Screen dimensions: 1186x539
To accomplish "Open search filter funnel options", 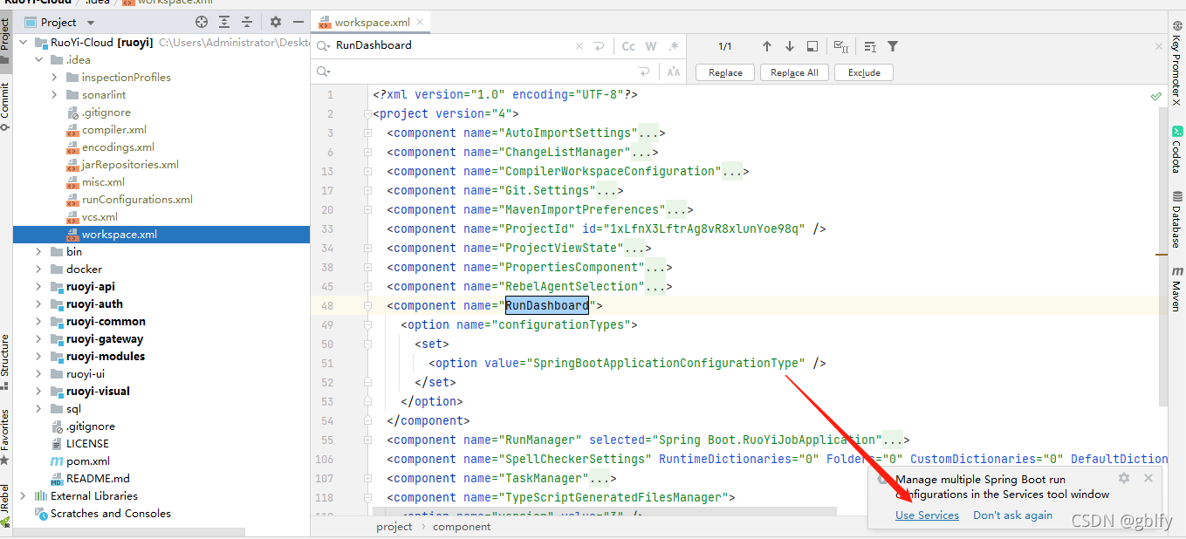I will (893, 46).
